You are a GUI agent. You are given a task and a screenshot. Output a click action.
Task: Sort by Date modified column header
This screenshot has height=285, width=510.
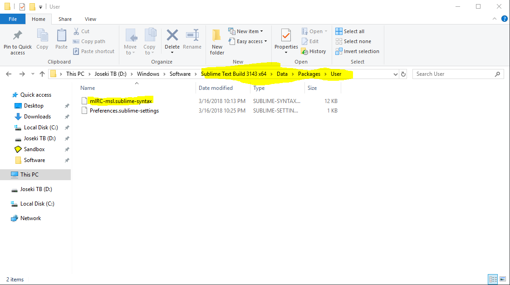216,88
